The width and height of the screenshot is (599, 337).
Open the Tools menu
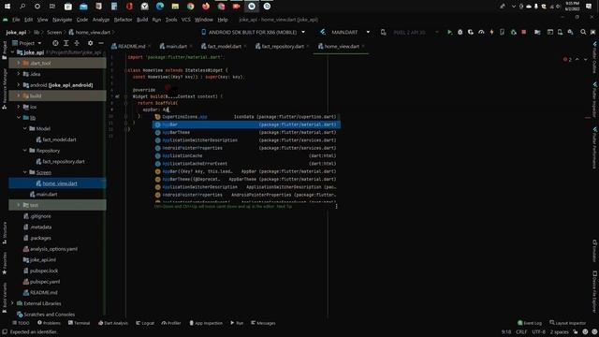[171, 20]
